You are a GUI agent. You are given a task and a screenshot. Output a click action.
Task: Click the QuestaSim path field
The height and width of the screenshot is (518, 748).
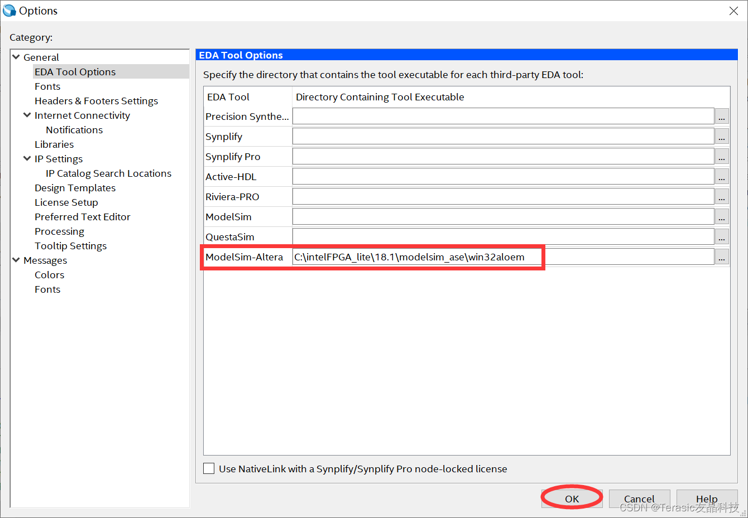(x=504, y=236)
